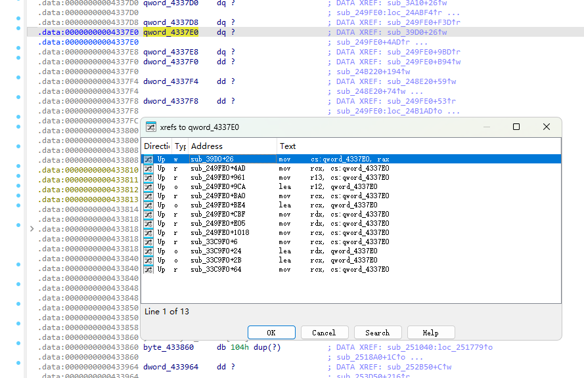Click the xref icon for sub_249FE0+E05 row
Screen dimensions: 584x378
click(x=148, y=224)
